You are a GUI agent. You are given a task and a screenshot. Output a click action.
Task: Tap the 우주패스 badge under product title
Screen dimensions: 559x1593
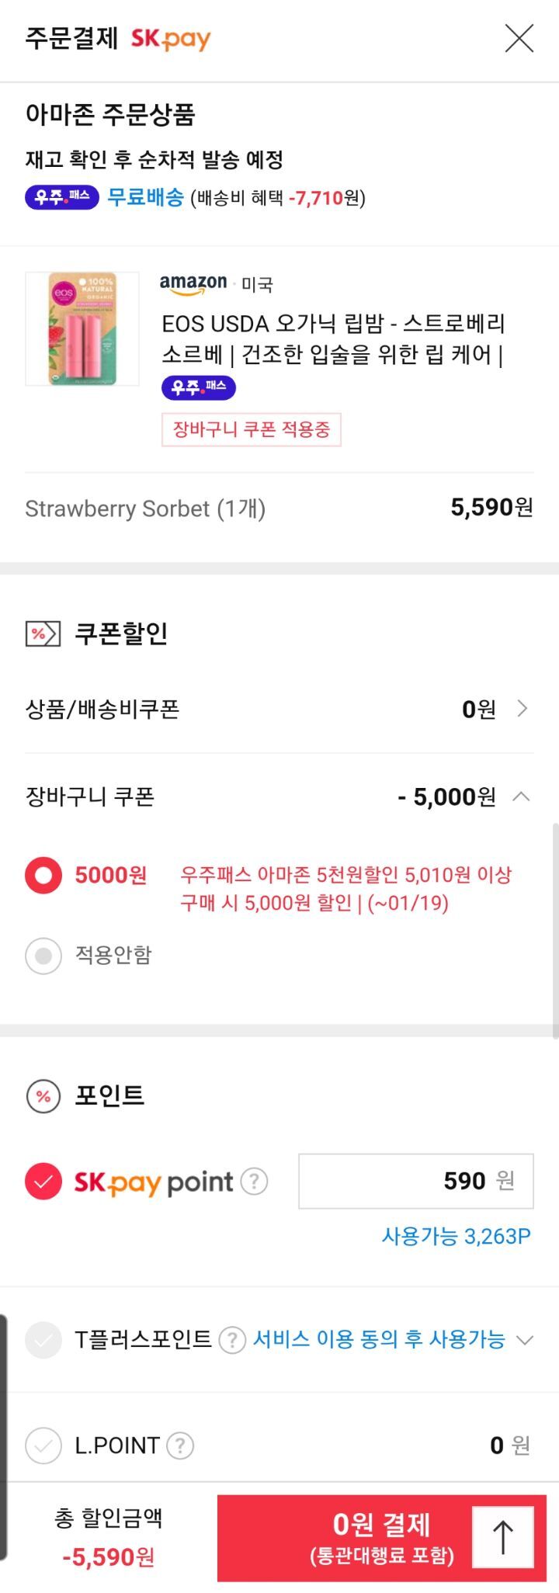199,387
